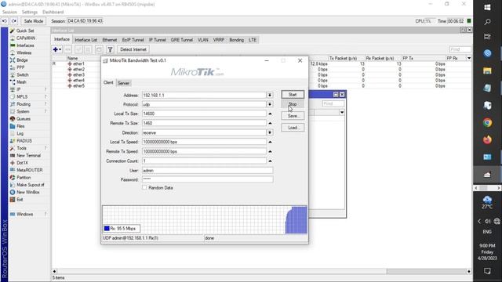Open Firefox from the taskbar
Image resolution: width=502 pixels, height=282 pixels.
(487, 139)
